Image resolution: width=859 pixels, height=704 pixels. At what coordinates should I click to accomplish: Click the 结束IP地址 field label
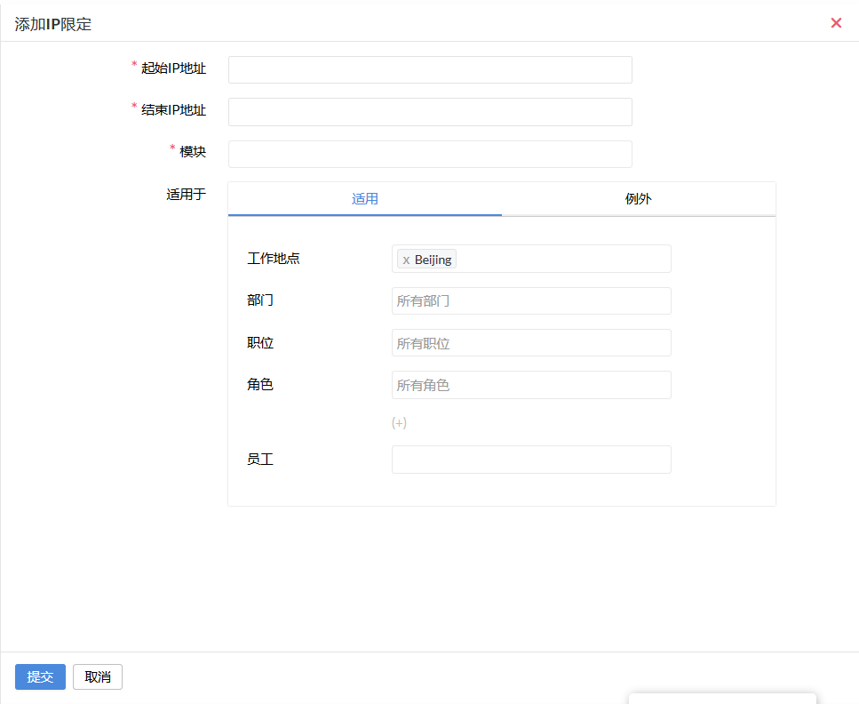point(173,110)
